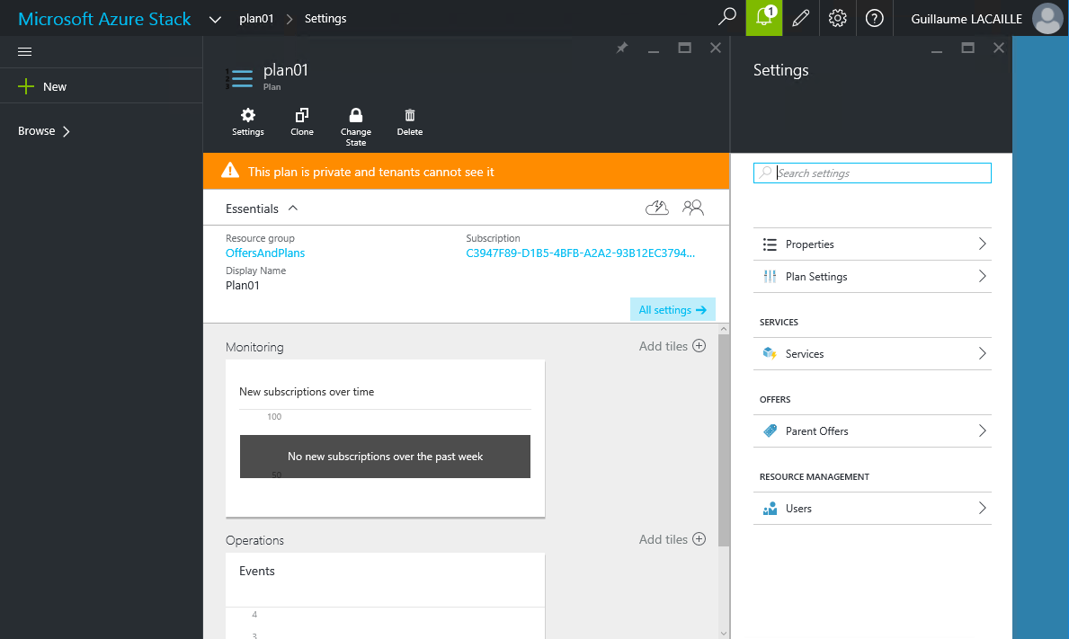Image resolution: width=1069 pixels, height=639 pixels.
Task: Open Plan Settings via its right chevron
Action: [983, 276]
